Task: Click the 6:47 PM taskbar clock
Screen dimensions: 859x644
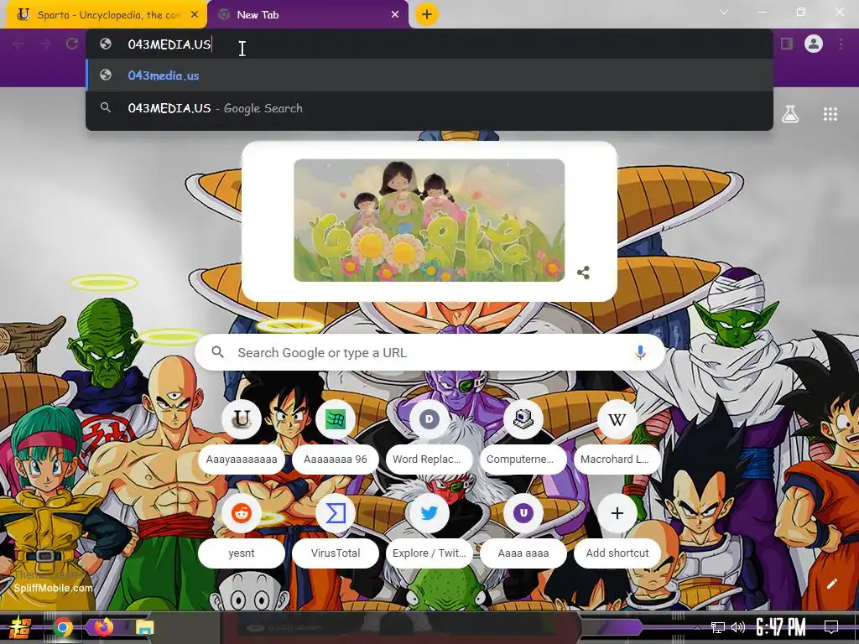Action: point(781,627)
